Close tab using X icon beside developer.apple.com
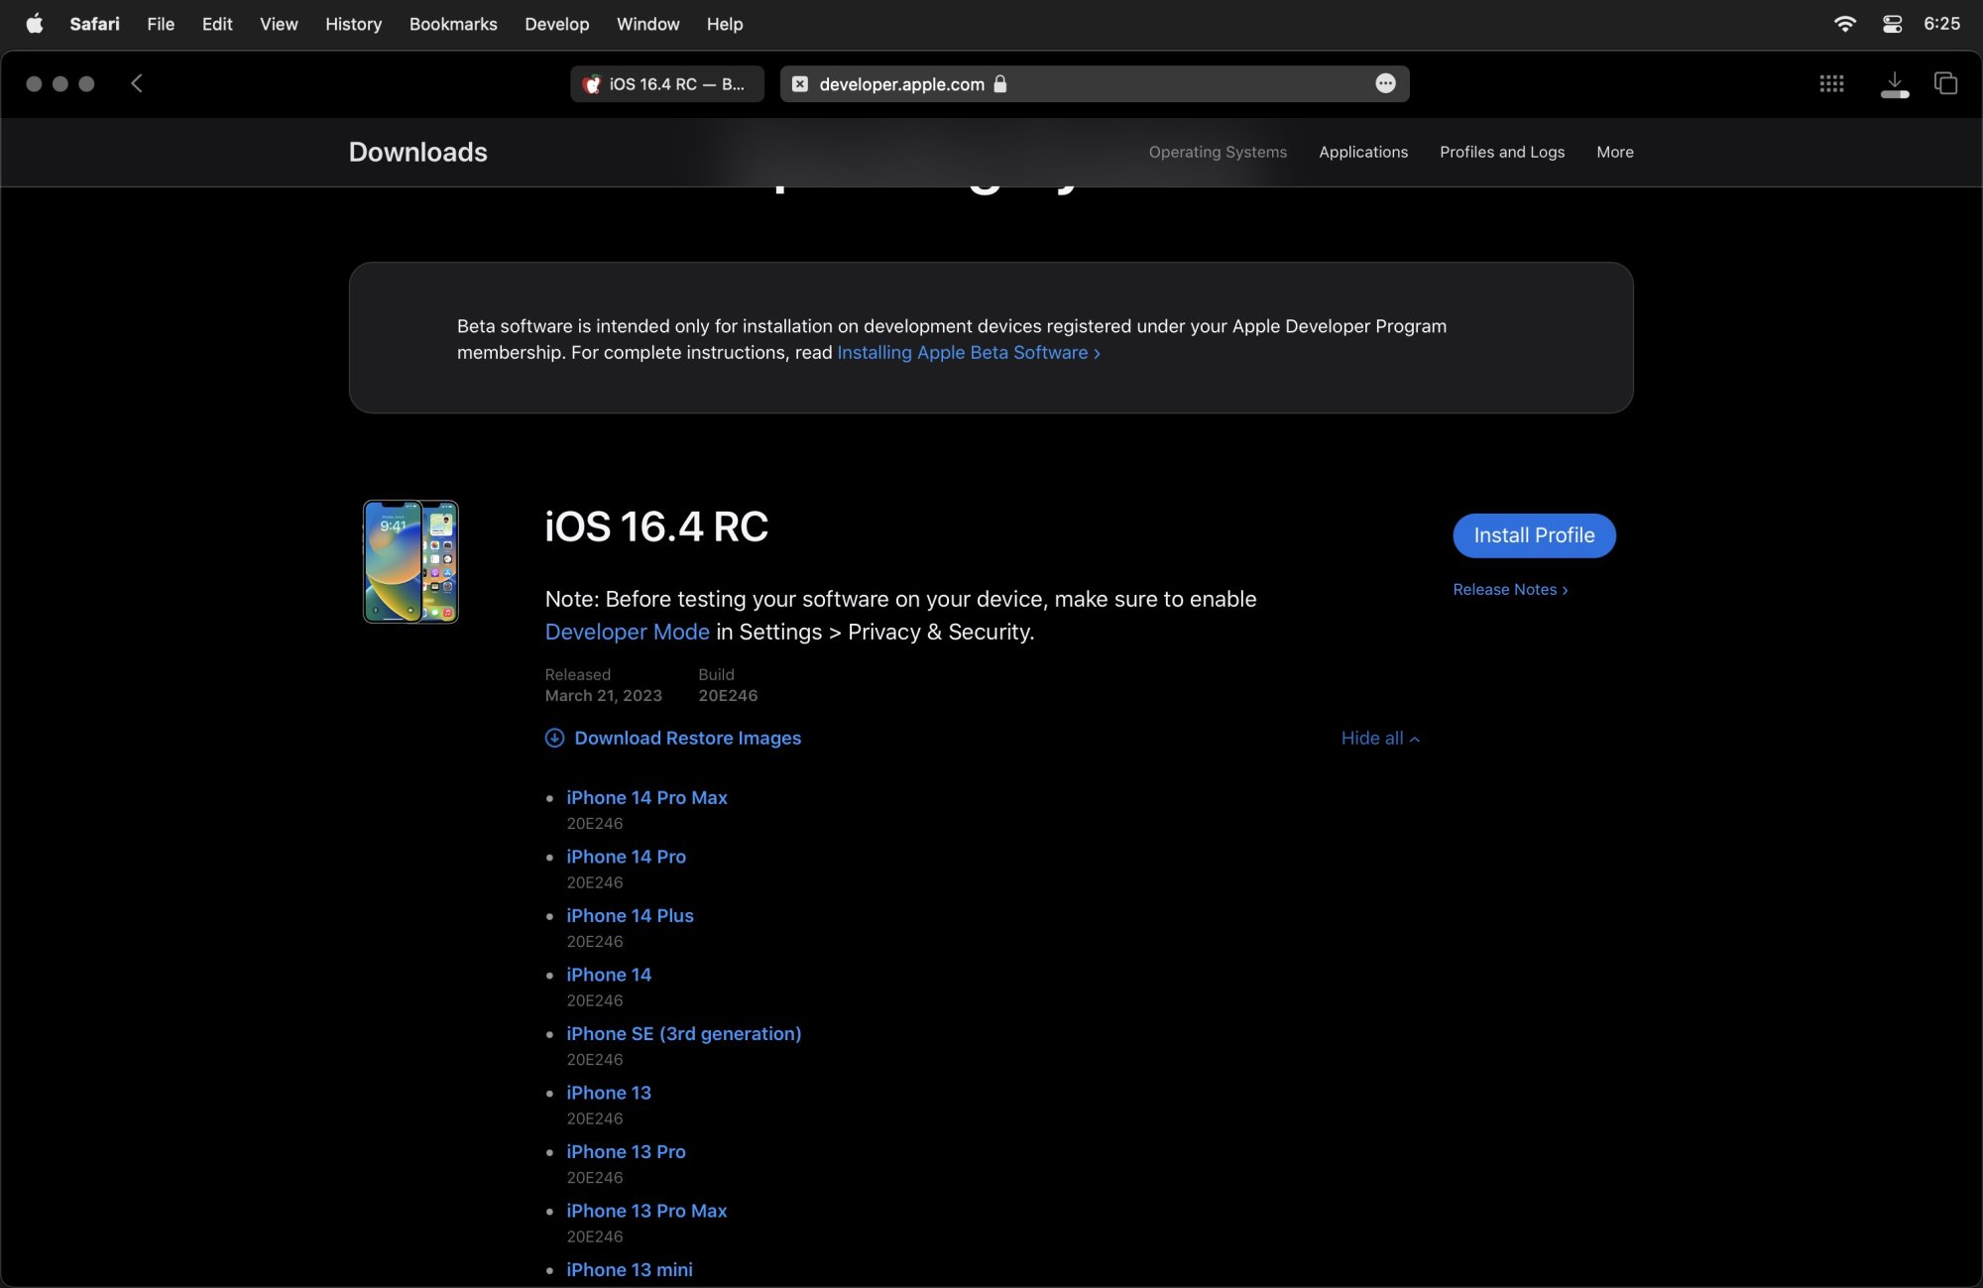 coord(800,84)
